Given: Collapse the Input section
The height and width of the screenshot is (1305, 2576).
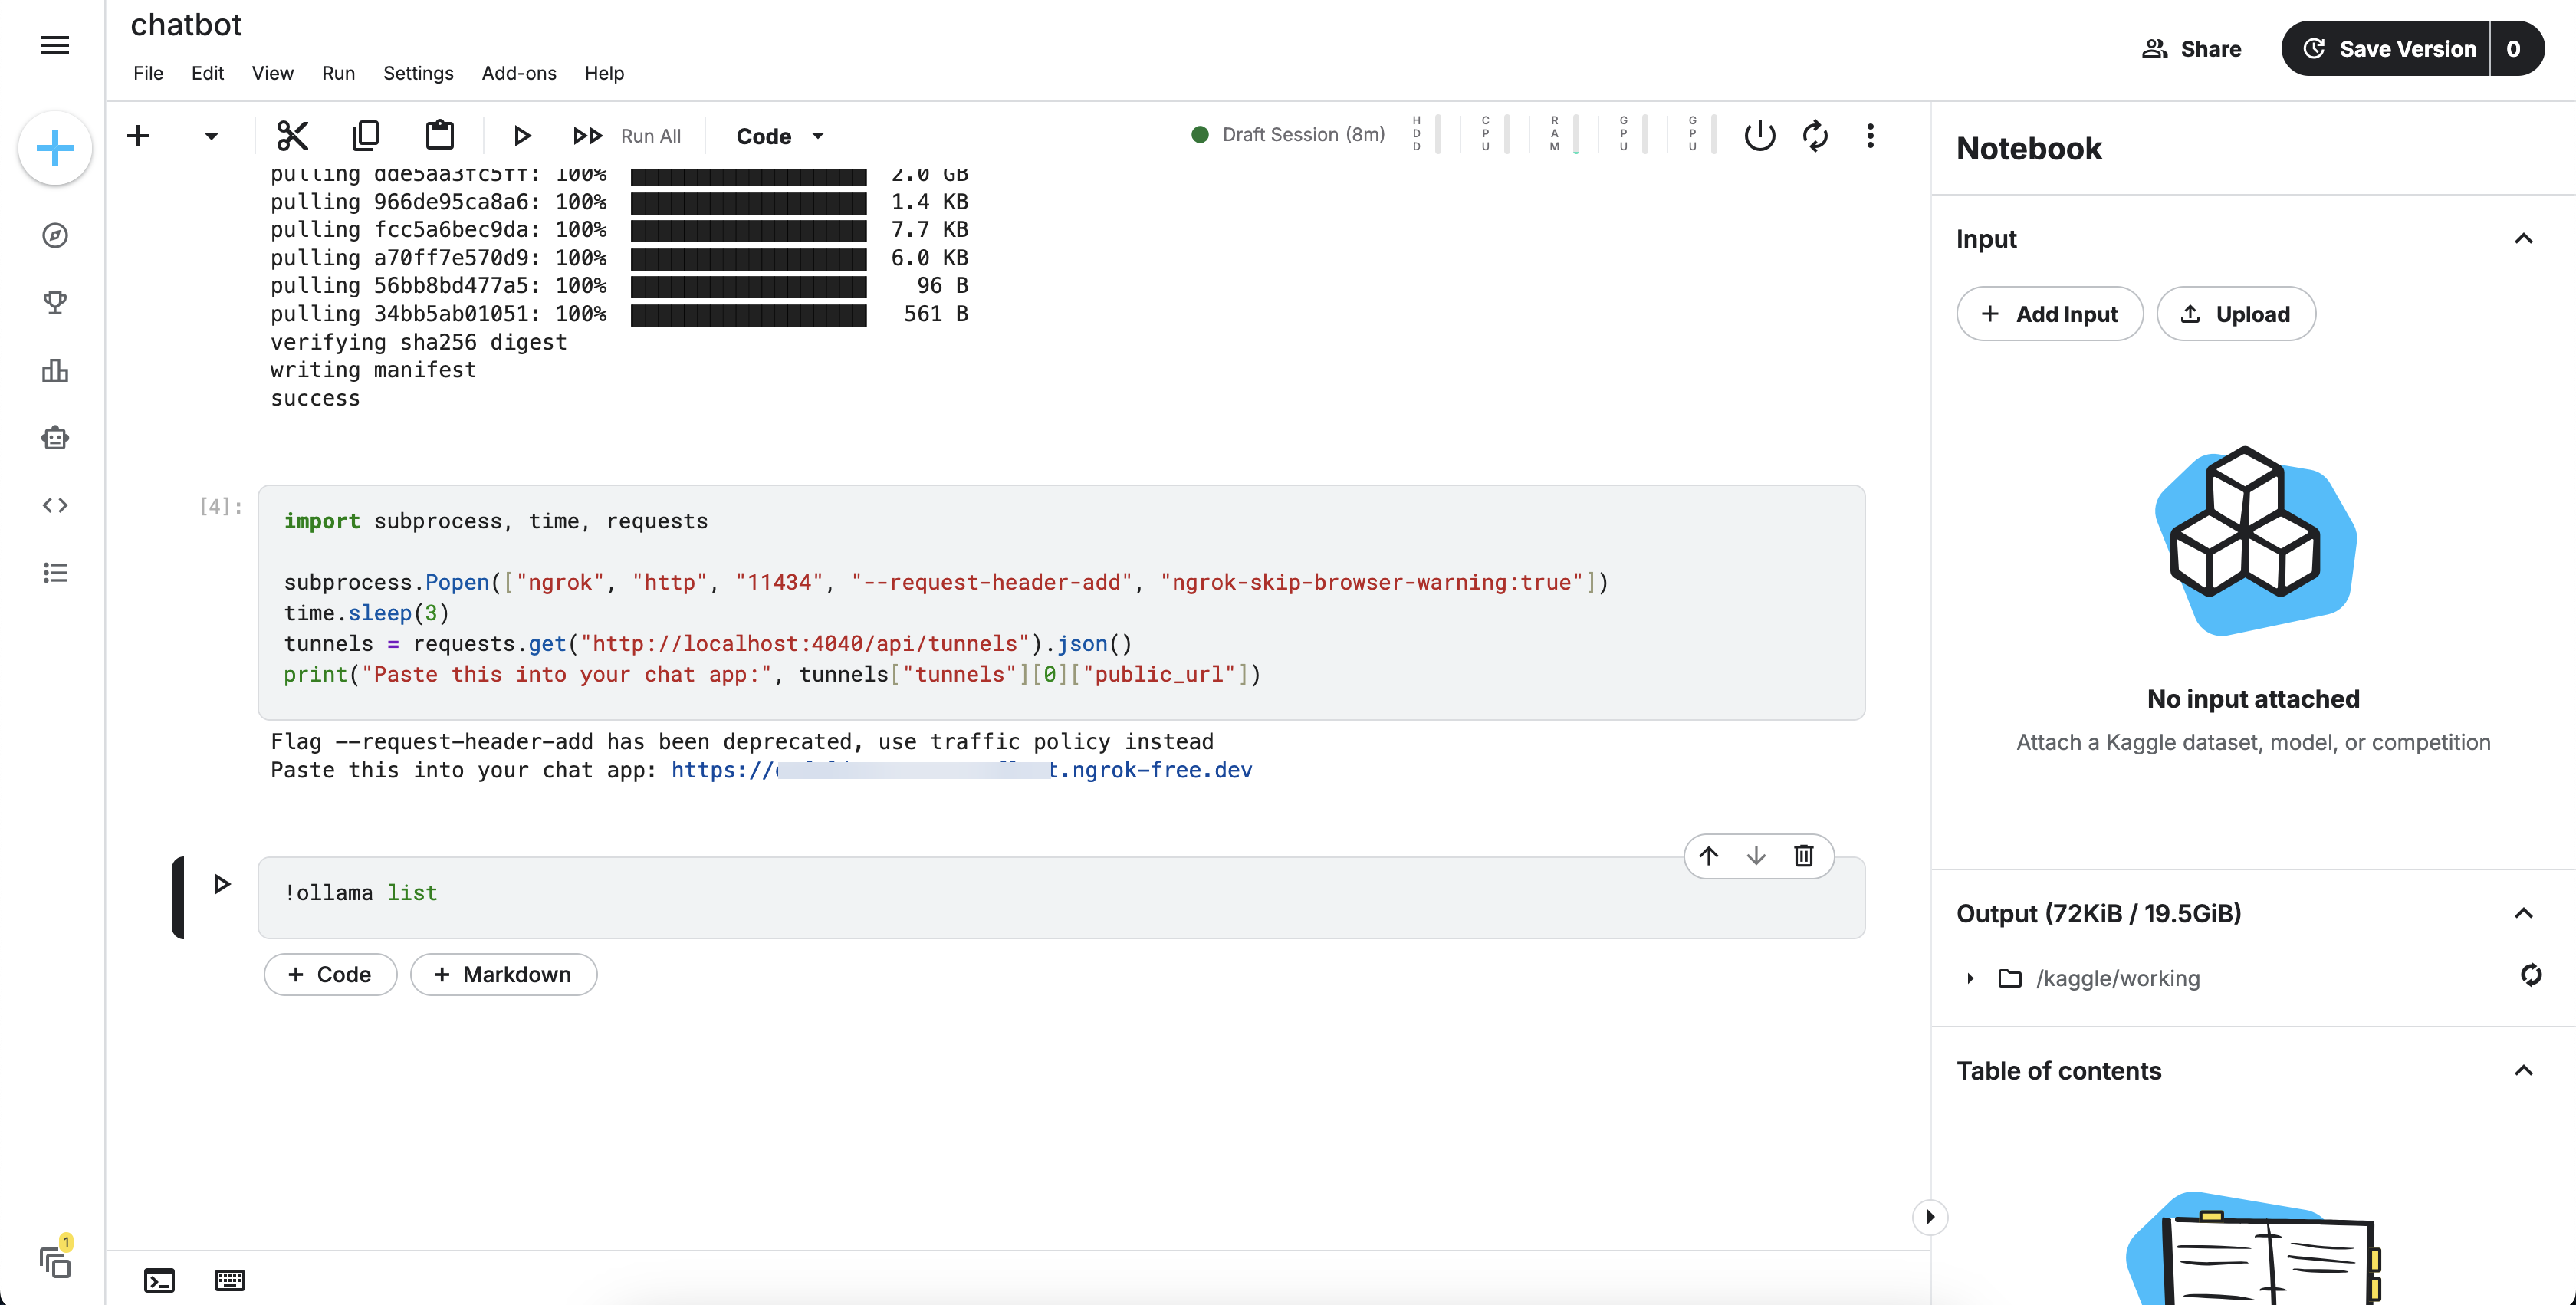Looking at the screenshot, I should click(2523, 239).
